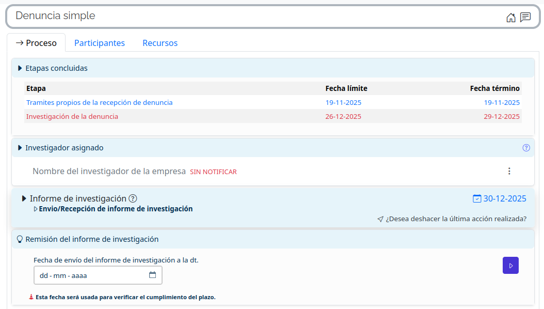Select the Proceso tab
Image resolution: width=544 pixels, height=309 pixels.
tap(36, 43)
